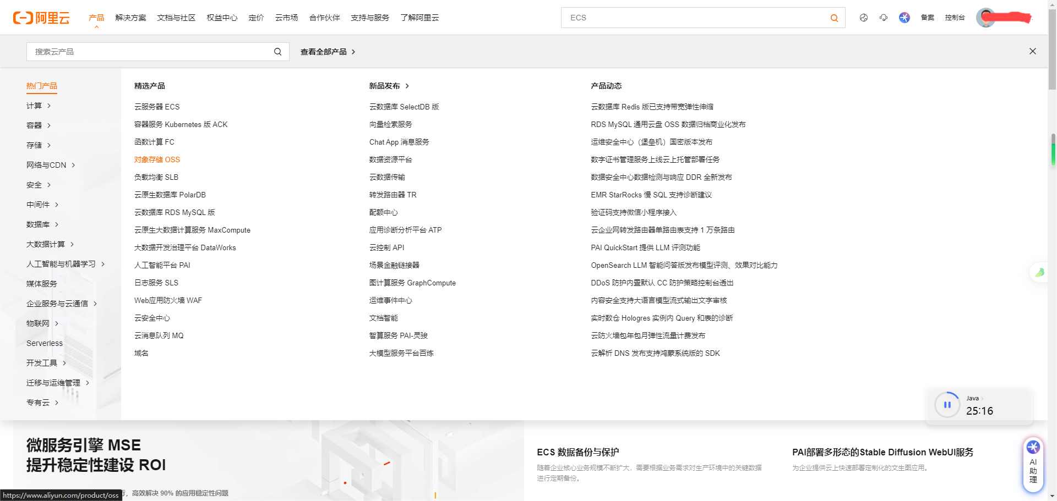This screenshot has width=1057, height=501.
Task: Open the 权益中心 top menu
Action: [222, 18]
